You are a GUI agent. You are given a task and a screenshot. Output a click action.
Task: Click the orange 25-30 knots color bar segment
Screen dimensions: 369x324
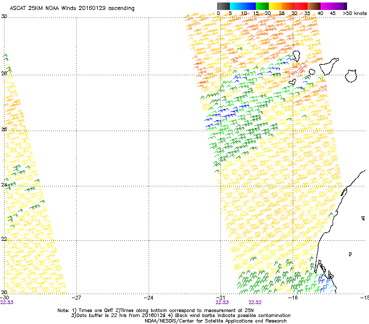(288, 6)
